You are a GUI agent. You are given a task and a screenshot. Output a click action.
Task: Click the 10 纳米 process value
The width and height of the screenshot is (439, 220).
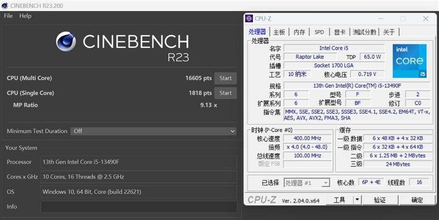pos(297,74)
